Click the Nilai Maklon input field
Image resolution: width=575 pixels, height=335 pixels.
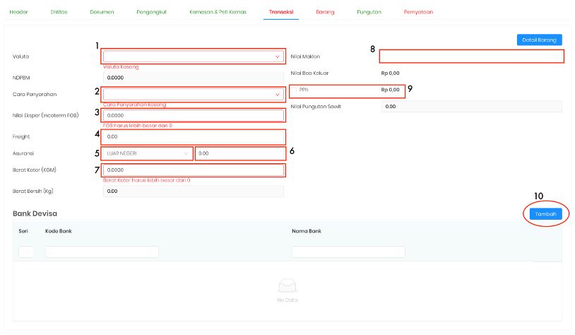(471, 57)
